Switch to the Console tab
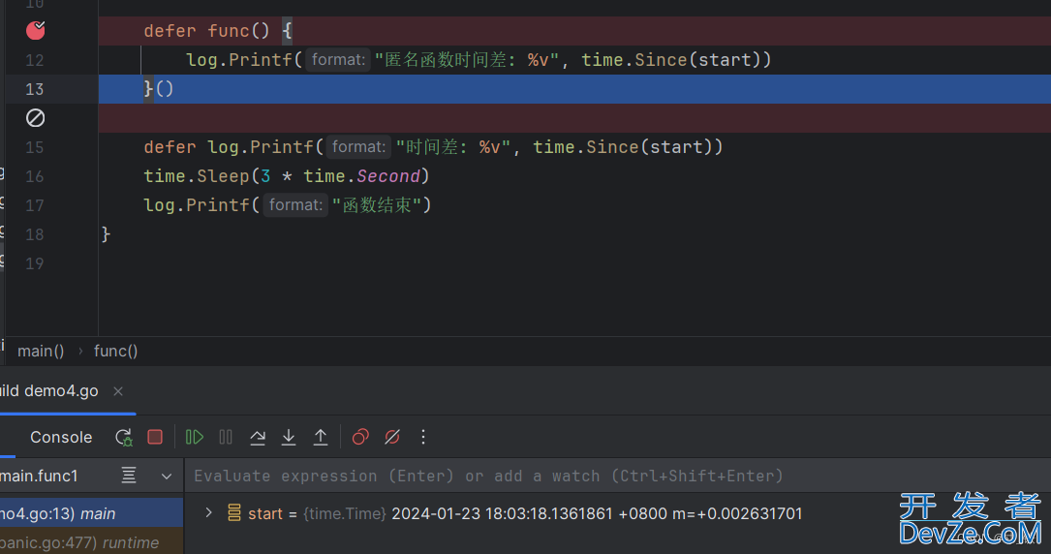Image resolution: width=1051 pixels, height=554 pixels. (x=61, y=438)
